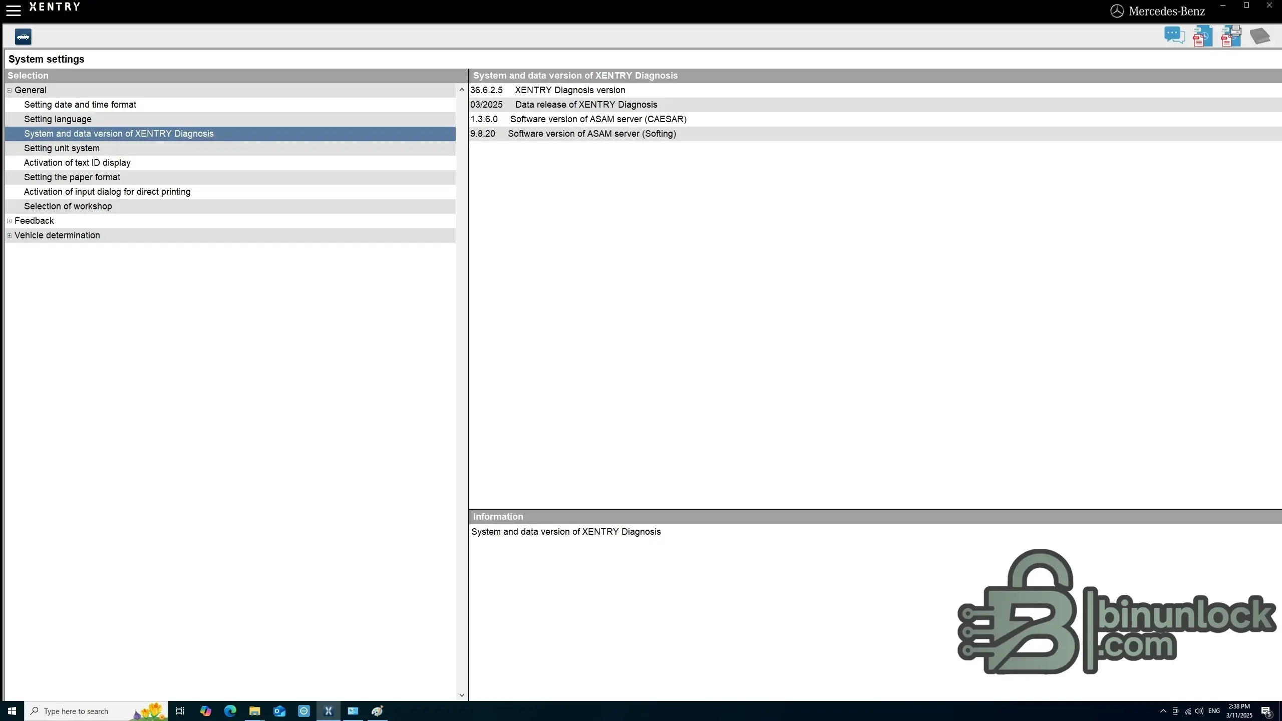This screenshot has height=721, width=1282.
Task: Click the XENTRY app icon in the taskbar
Action: (329, 711)
